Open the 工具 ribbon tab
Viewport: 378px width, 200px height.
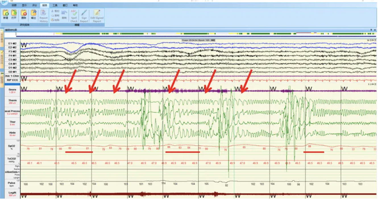(x=55, y=5)
